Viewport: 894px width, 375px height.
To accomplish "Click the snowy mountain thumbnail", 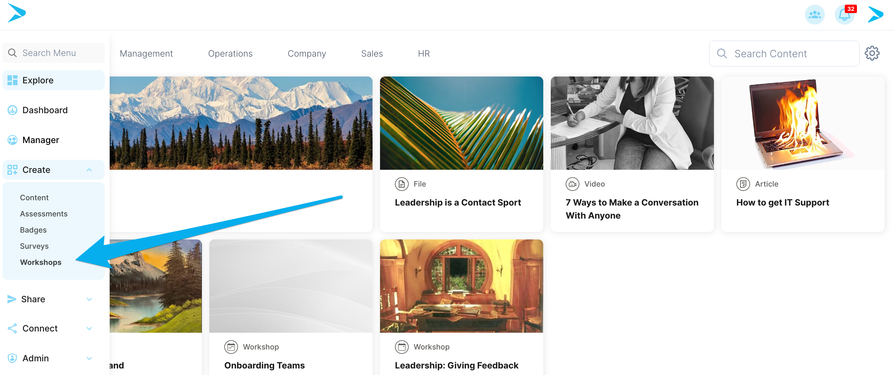I will (241, 123).
